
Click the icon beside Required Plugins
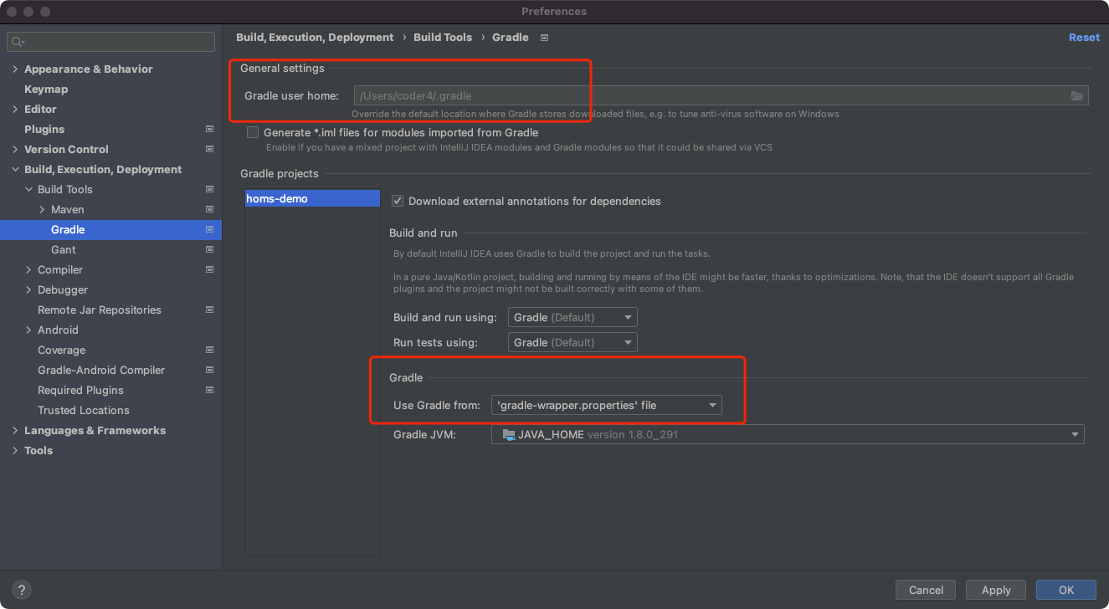[209, 390]
